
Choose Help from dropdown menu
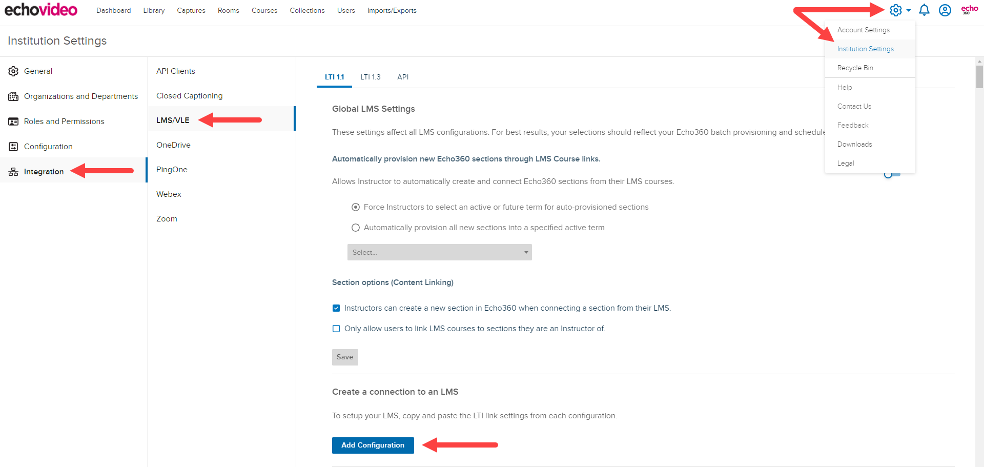870,87
